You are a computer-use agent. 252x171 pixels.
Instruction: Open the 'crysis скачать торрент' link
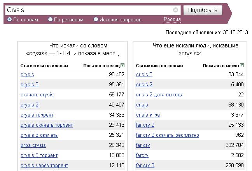pos(47,125)
